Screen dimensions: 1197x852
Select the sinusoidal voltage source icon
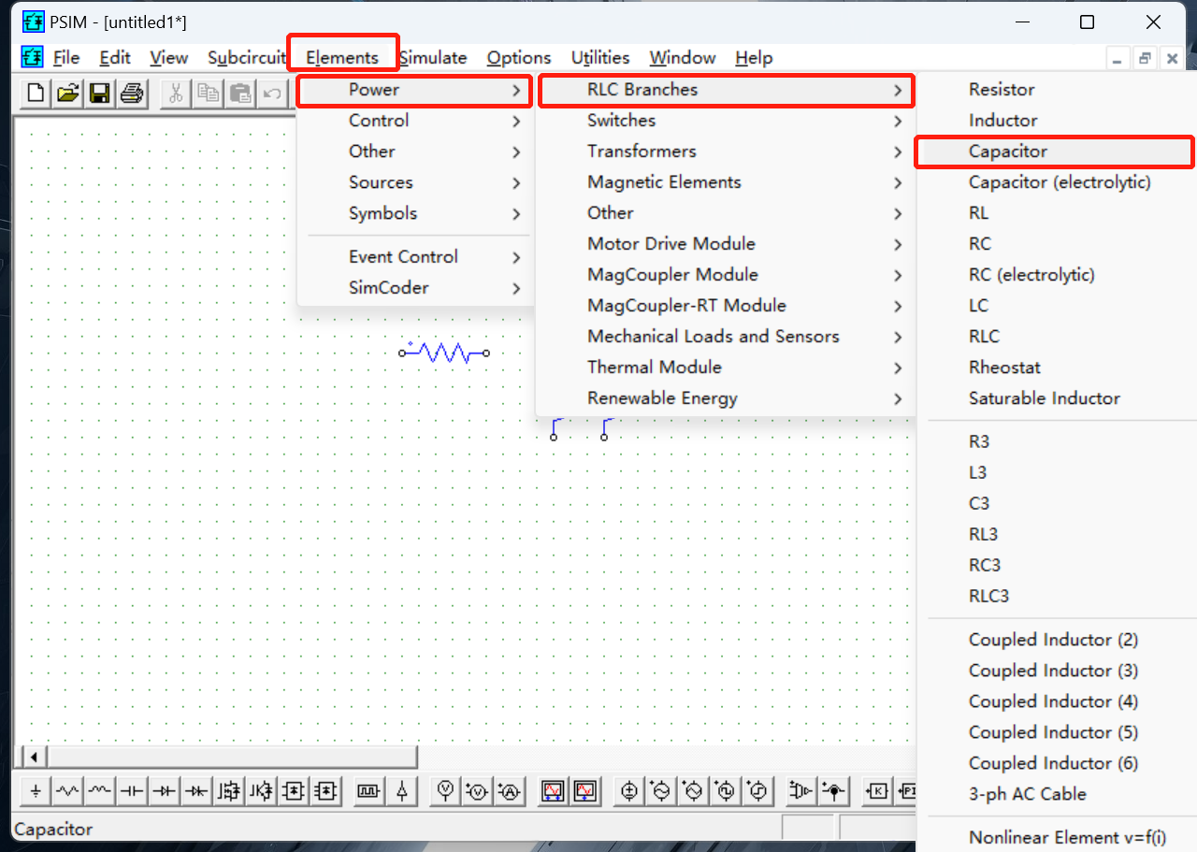point(661,791)
